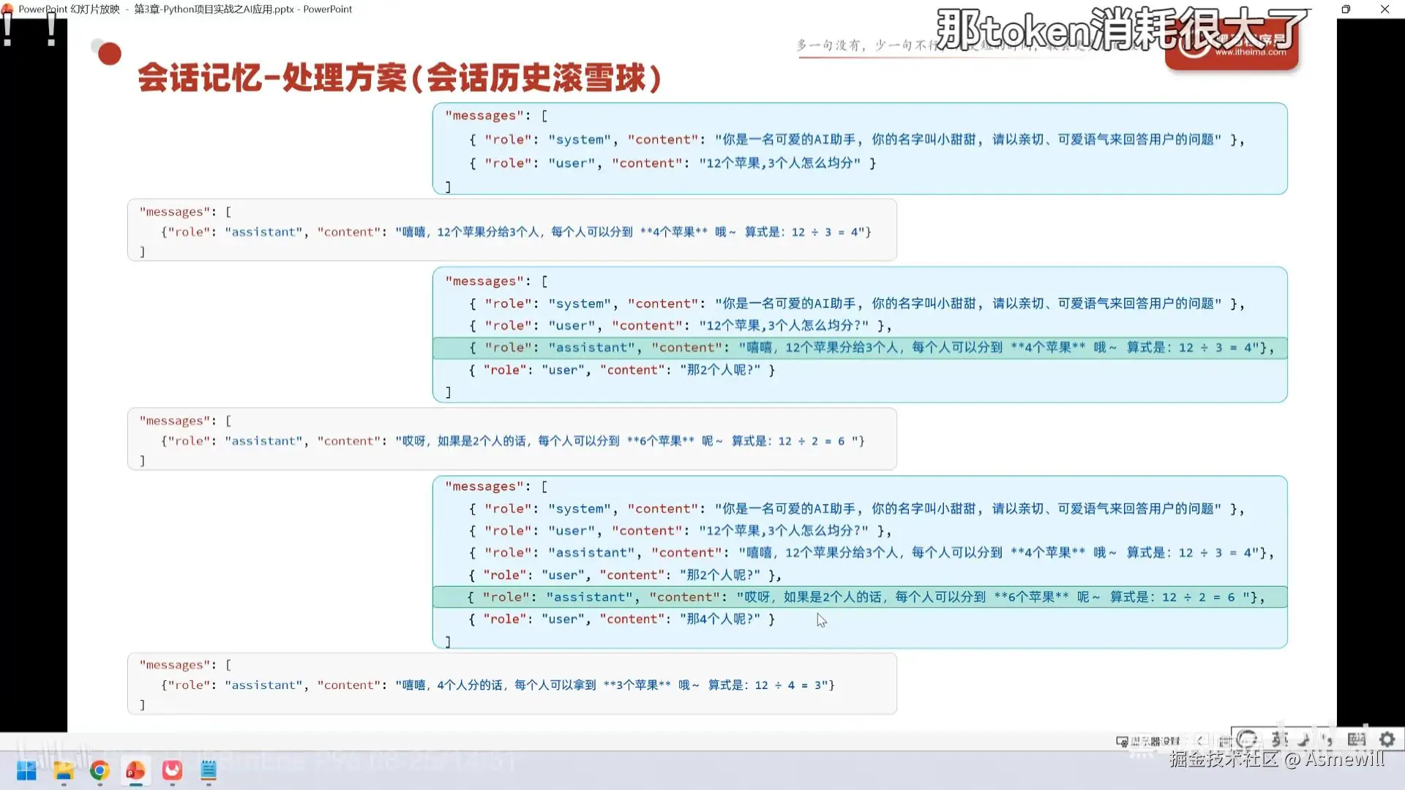Close the PowerPoint slideshow window
Screen dimensions: 1405x790
pos(1385,10)
